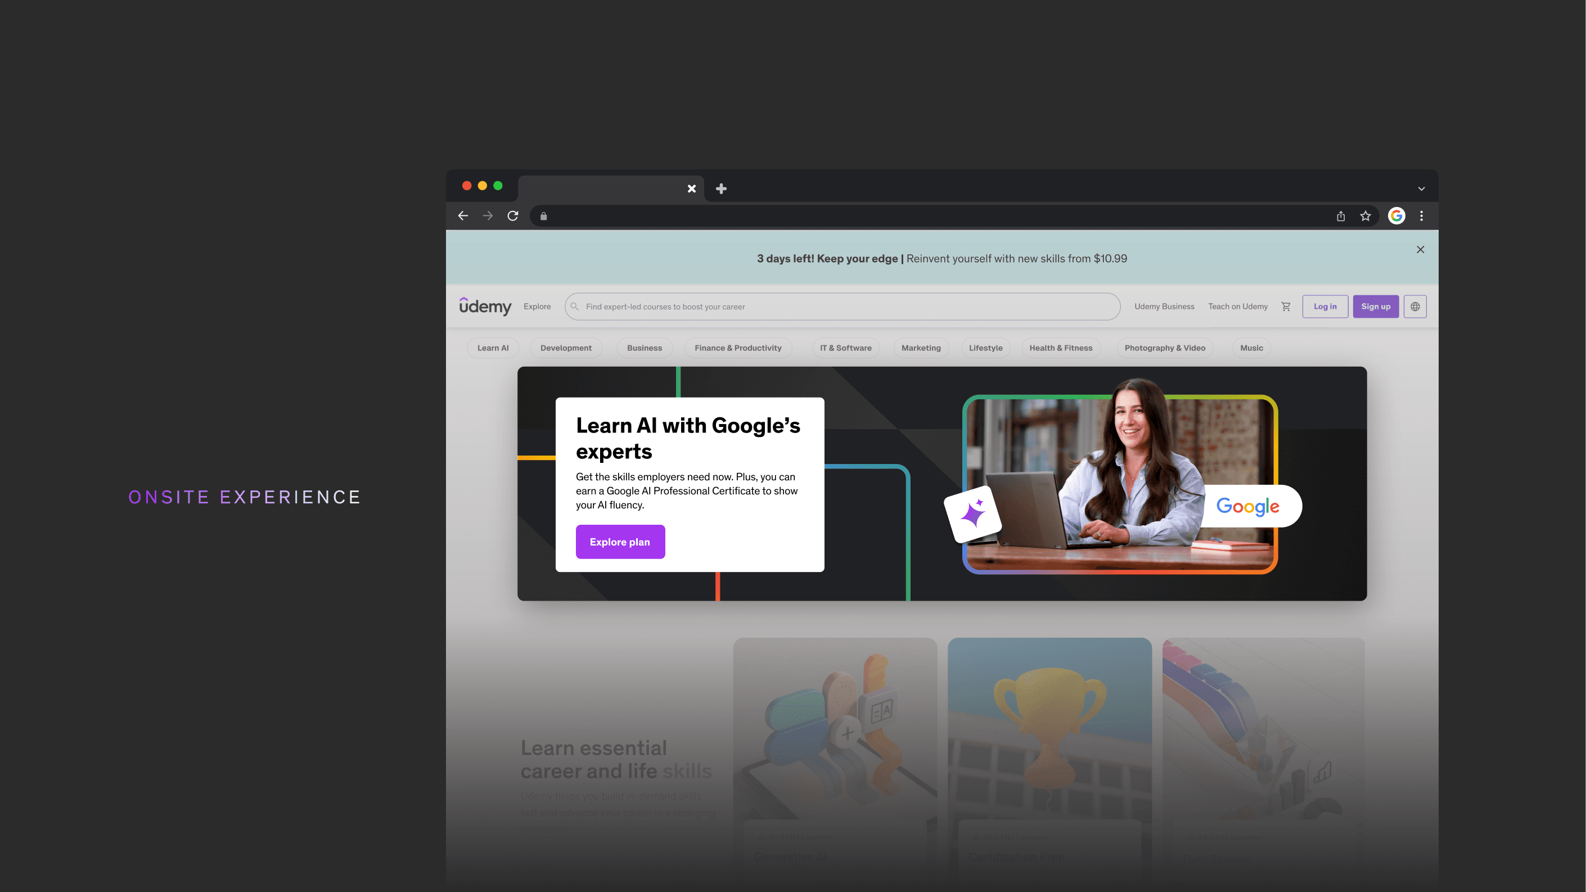The width and height of the screenshot is (1586, 892).
Task: Focus the course search field
Action: point(842,307)
